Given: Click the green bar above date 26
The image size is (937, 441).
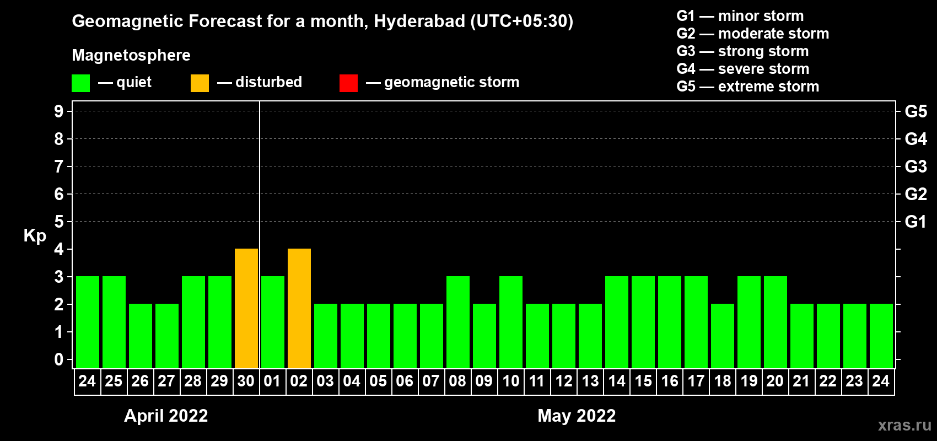Looking at the screenshot, I should click(x=141, y=336).
